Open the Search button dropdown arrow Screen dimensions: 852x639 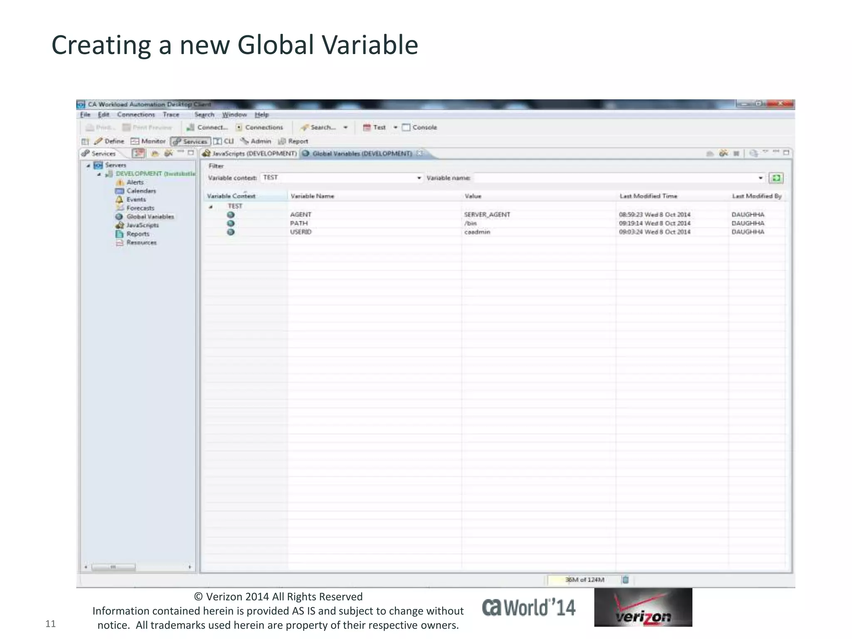(x=345, y=127)
